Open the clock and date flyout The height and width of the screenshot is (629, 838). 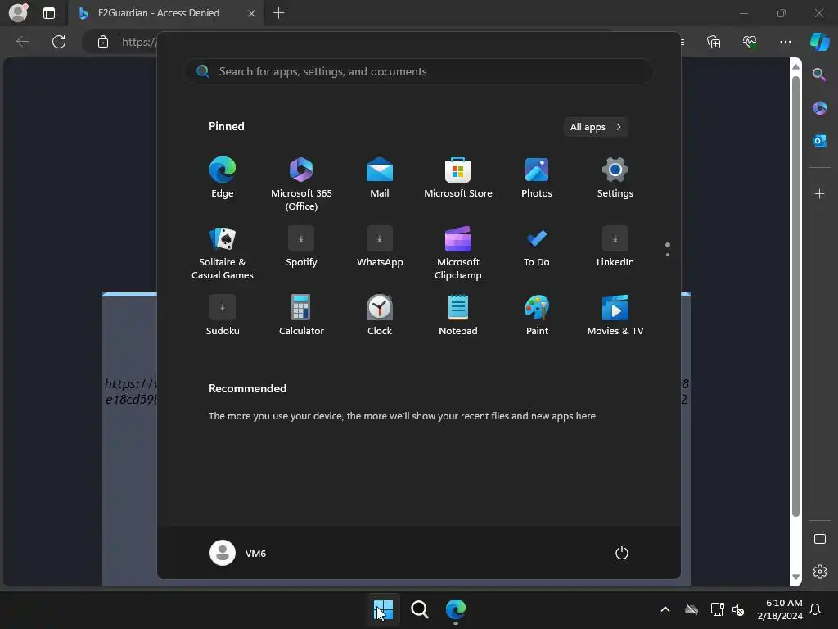[x=779, y=609]
